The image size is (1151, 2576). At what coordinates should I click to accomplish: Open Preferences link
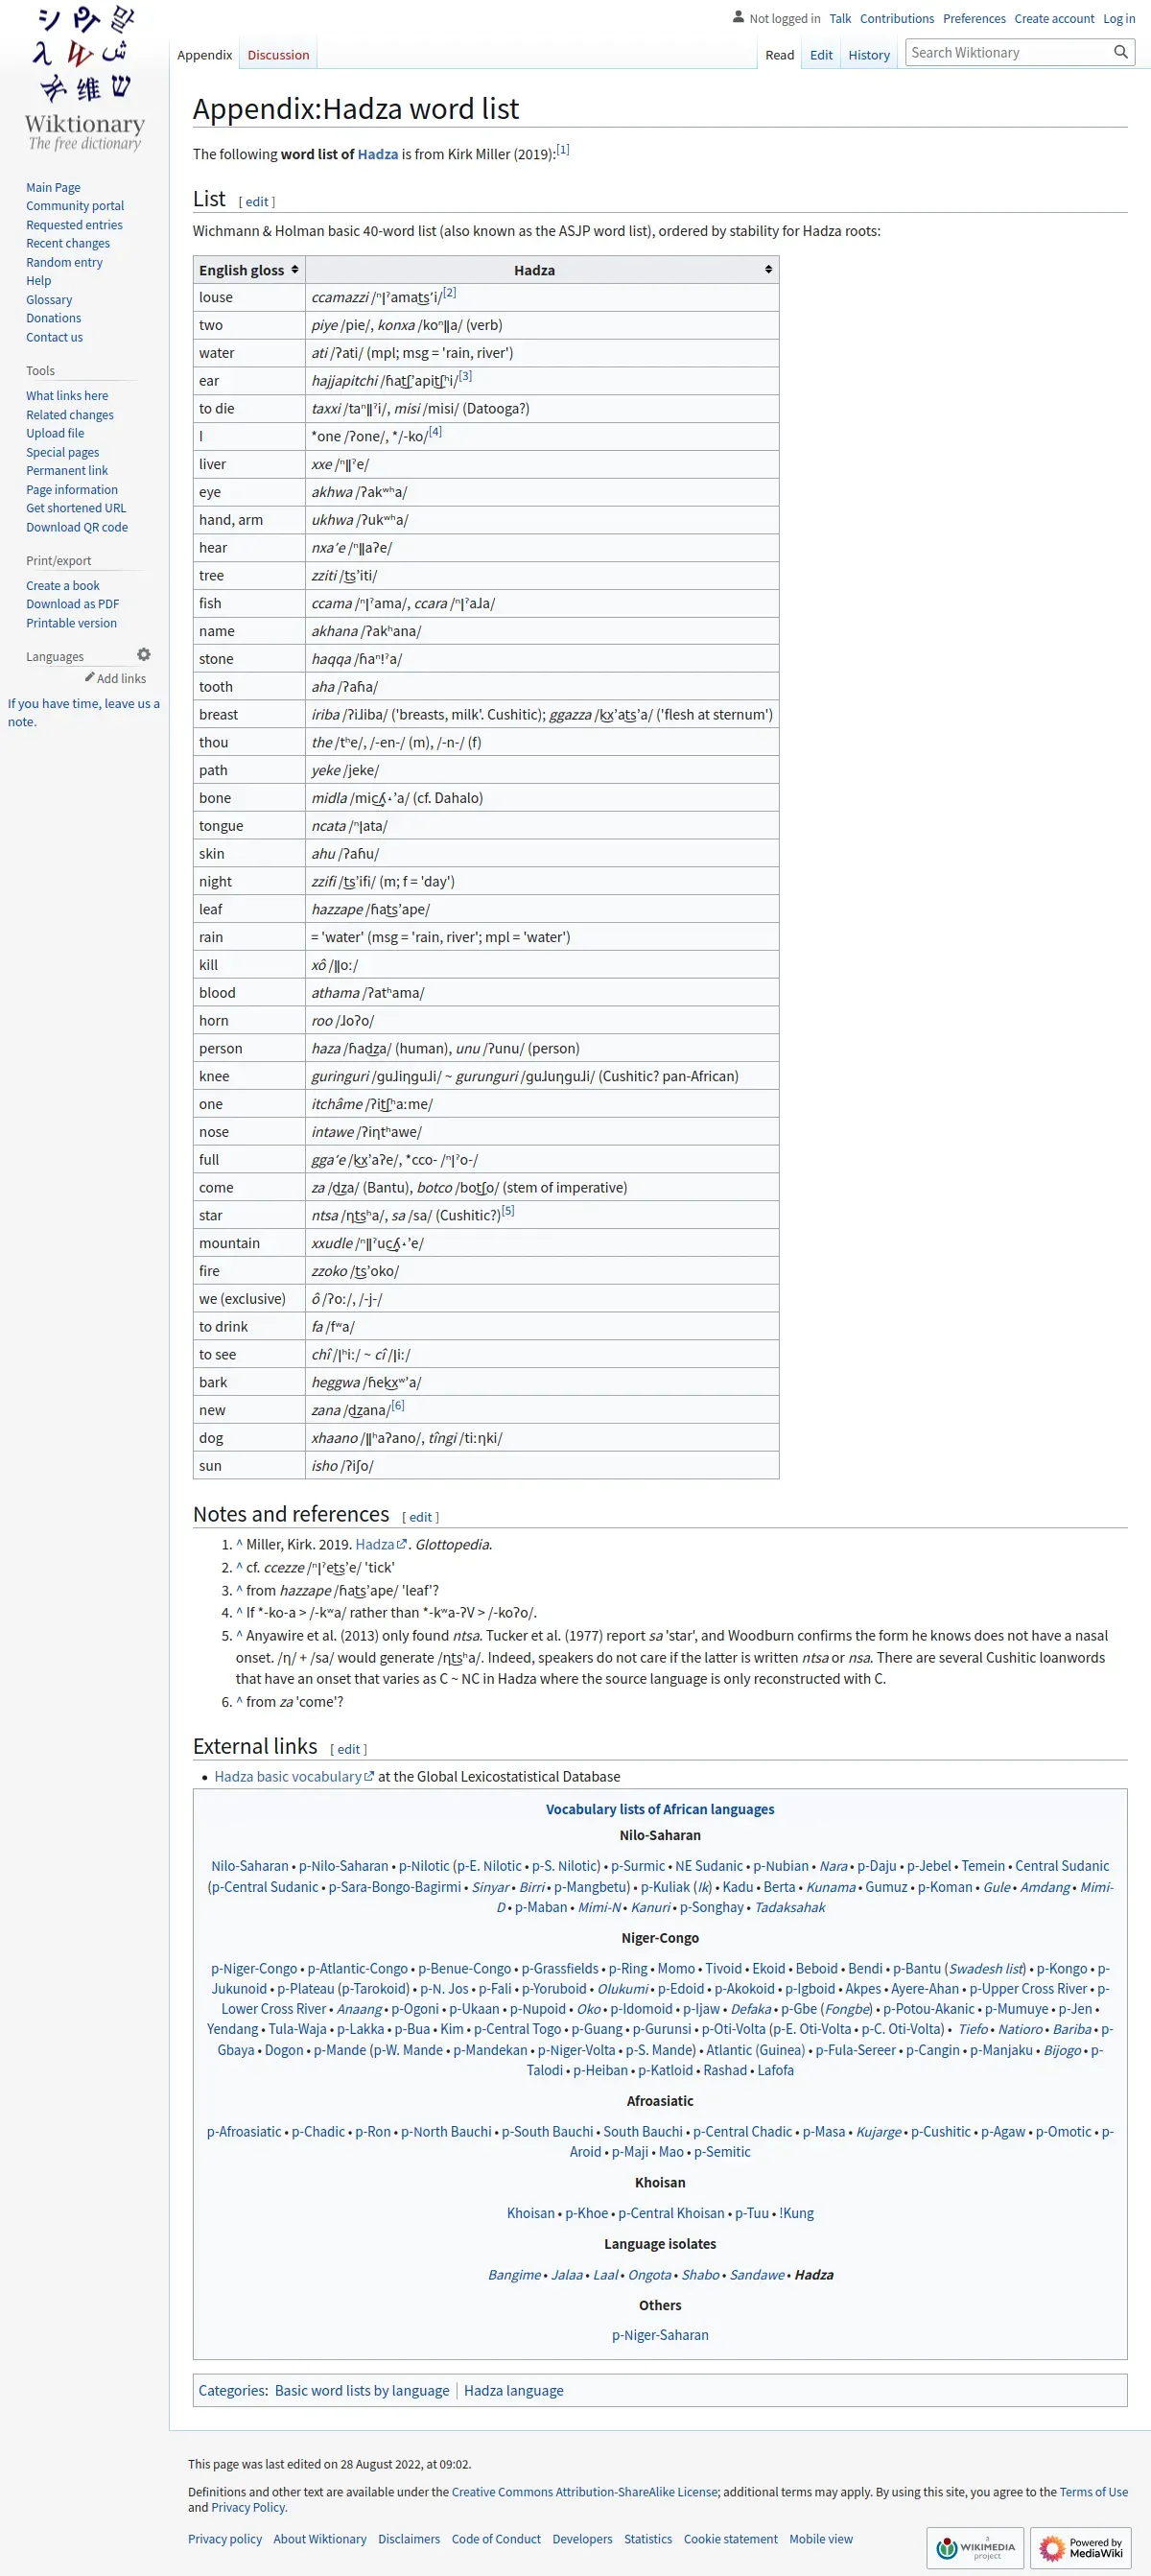point(974,19)
